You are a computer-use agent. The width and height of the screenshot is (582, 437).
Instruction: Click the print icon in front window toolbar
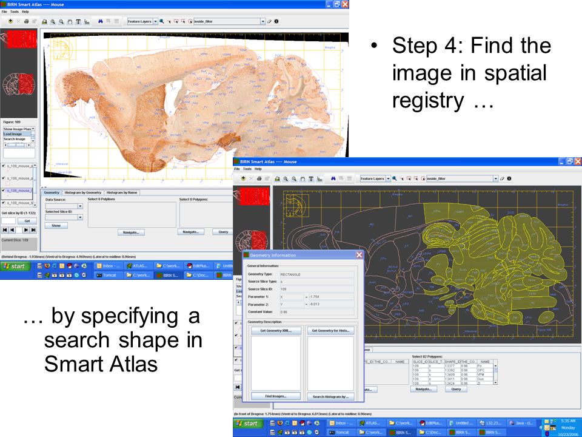click(259, 178)
